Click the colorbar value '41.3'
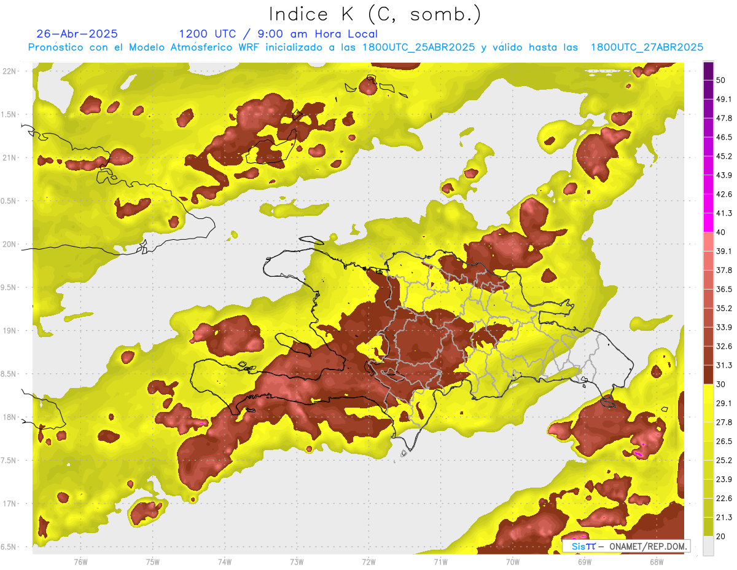Viewport: 737px width, 570px height. tap(723, 213)
